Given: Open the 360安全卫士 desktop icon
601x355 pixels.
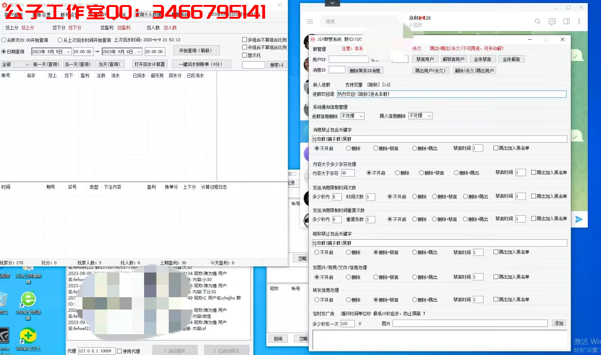Looking at the screenshot, I should point(28,339).
